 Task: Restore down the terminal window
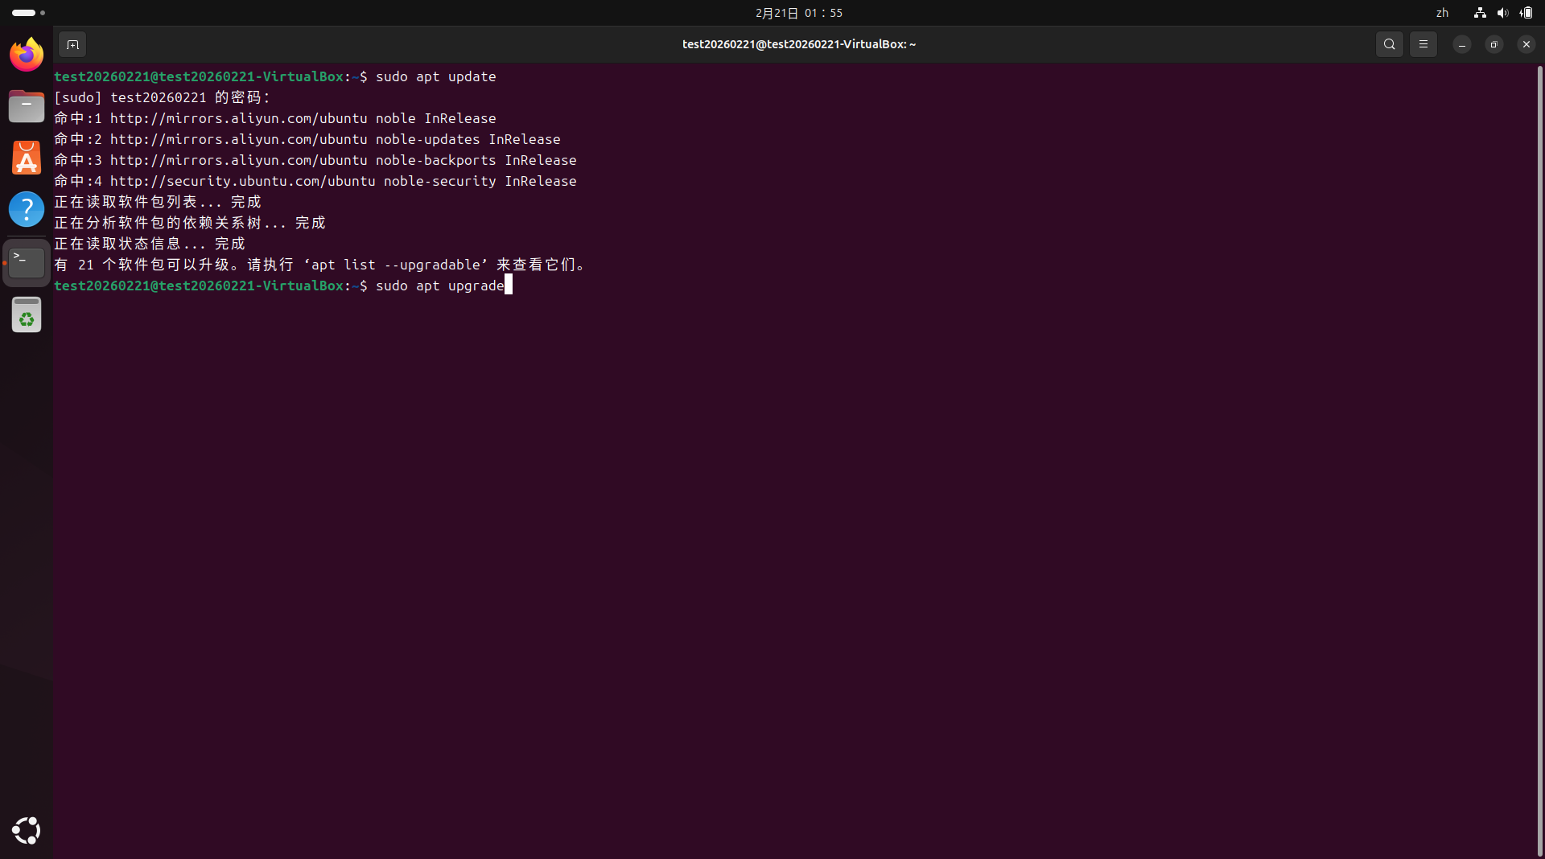[1493, 44]
